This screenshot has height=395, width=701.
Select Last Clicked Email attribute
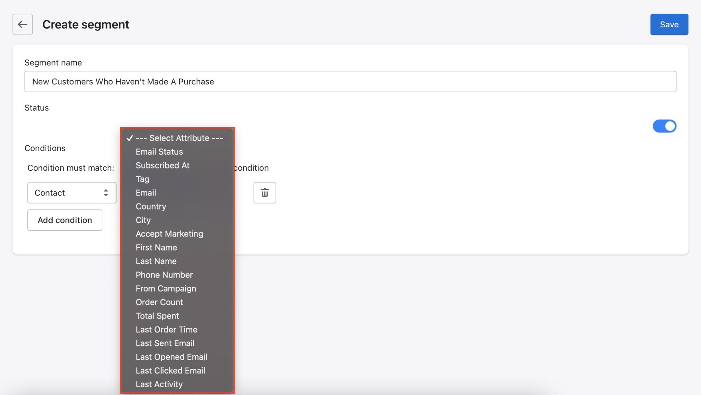(x=177, y=370)
